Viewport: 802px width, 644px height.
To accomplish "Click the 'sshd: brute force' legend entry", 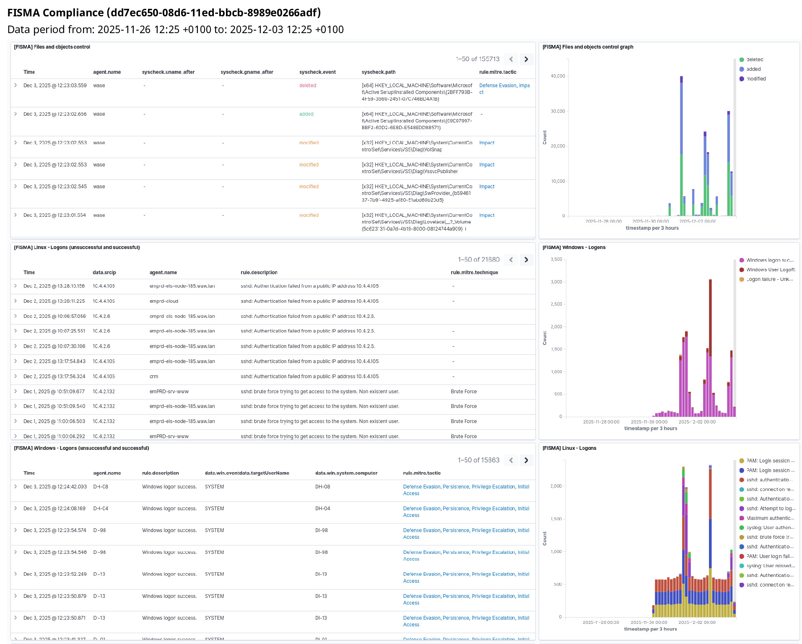I will 769,537.
